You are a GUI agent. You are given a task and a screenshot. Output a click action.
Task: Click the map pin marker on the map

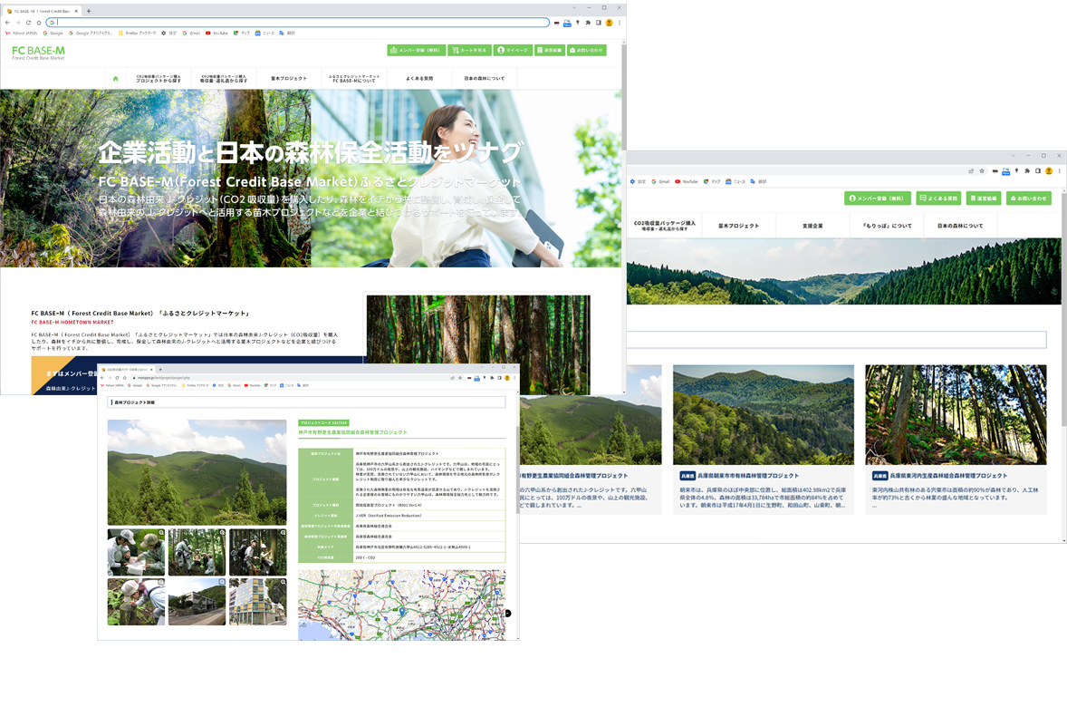(402, 611)
